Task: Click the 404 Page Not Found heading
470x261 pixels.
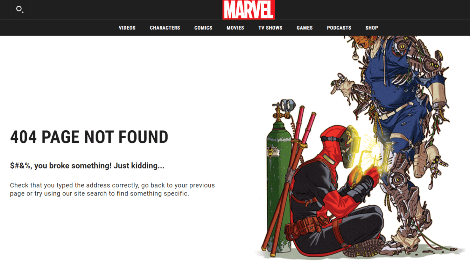Action: (x=89, y=137)
